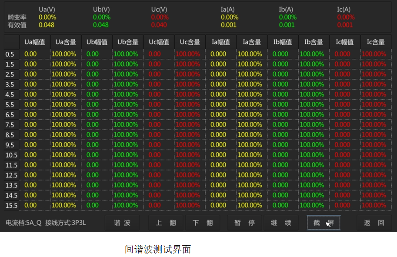397x257 pixels.
Task: Go back using the 返回 button
Action: tap(374, 223)
